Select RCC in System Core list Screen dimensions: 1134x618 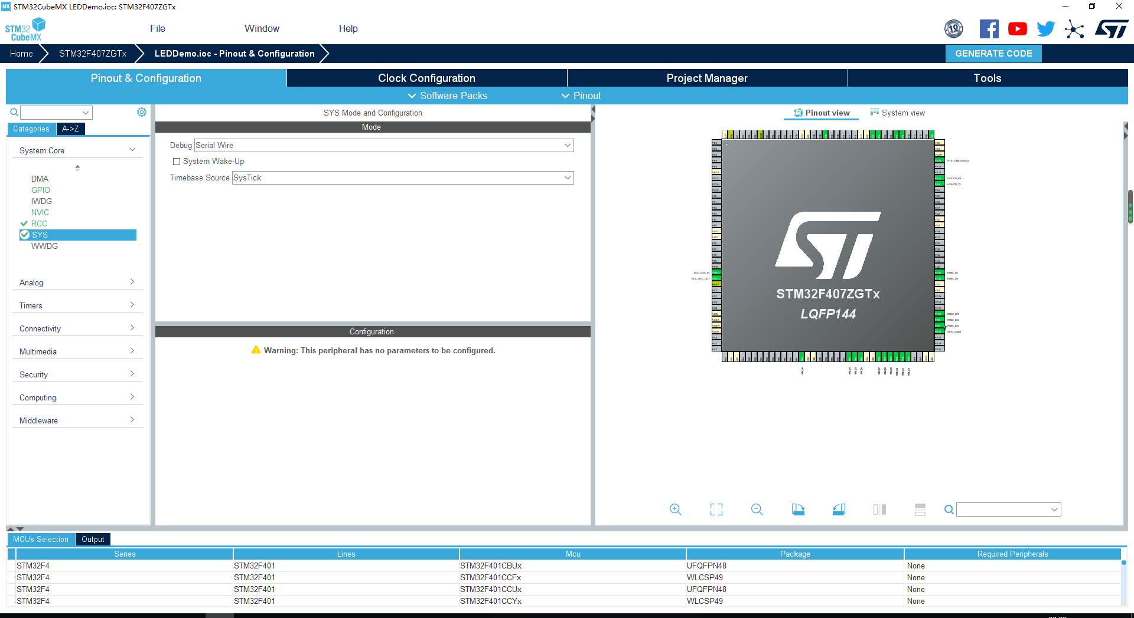[x=39, y=223]
